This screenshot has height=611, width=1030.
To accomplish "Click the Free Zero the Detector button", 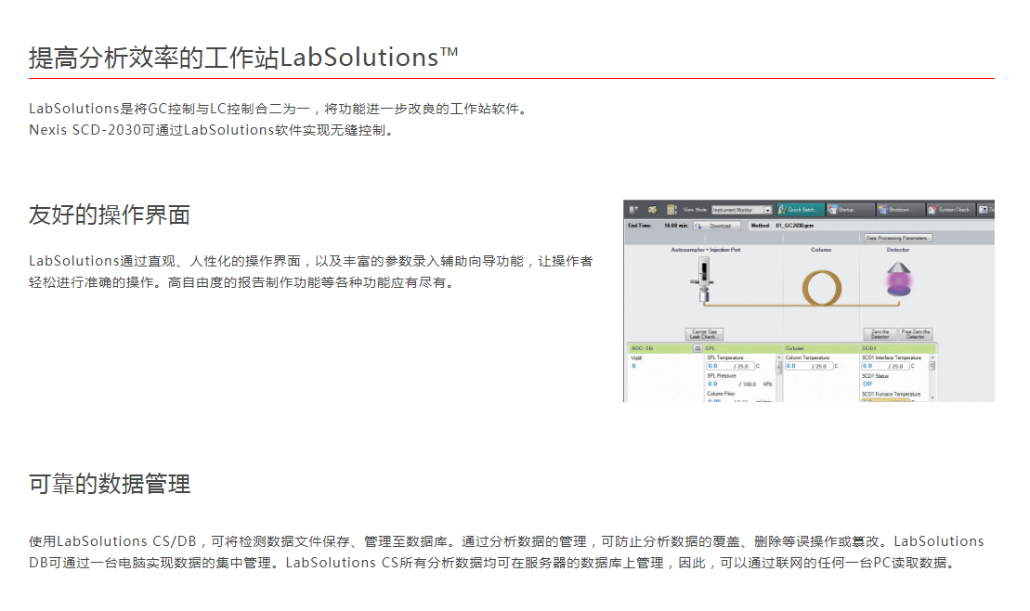I will pos(916,333).
